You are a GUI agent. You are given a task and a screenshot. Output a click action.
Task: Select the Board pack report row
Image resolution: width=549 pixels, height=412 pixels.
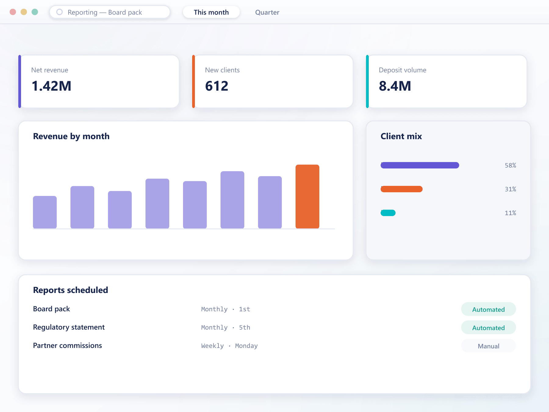(274, 309)
